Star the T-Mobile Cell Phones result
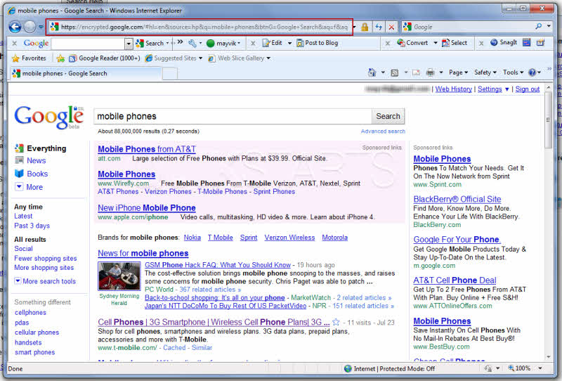The image size is (562, 381). point(336,322)
